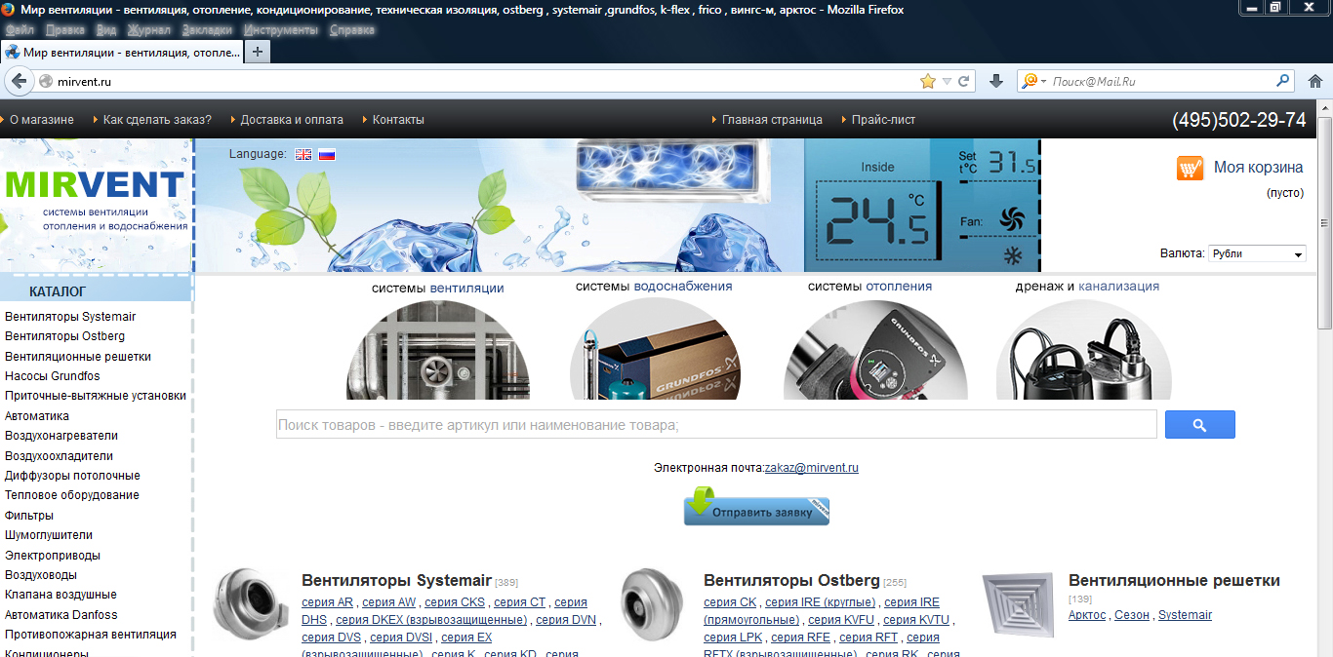1333x657 pixels.
Task: Go back with the browser back arrow
Action: (18, 81)
